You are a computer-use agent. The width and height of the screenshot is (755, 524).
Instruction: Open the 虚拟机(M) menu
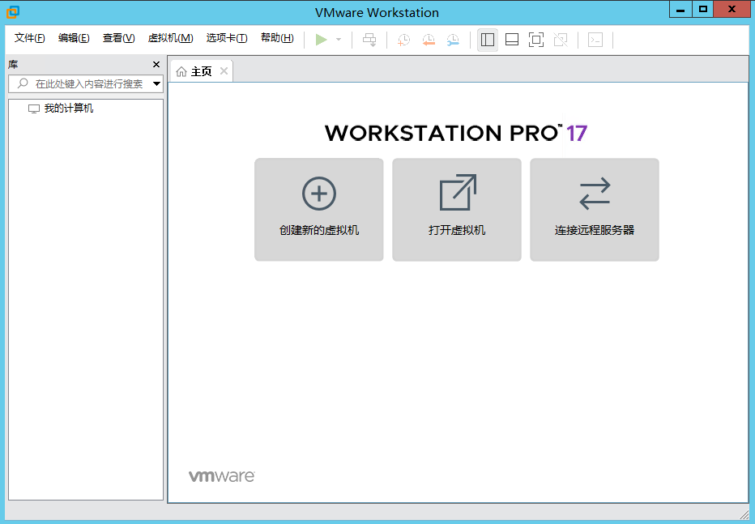tap(170, 38)
